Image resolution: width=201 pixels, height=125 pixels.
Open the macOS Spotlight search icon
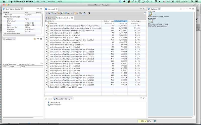click(x=192, y=1)
